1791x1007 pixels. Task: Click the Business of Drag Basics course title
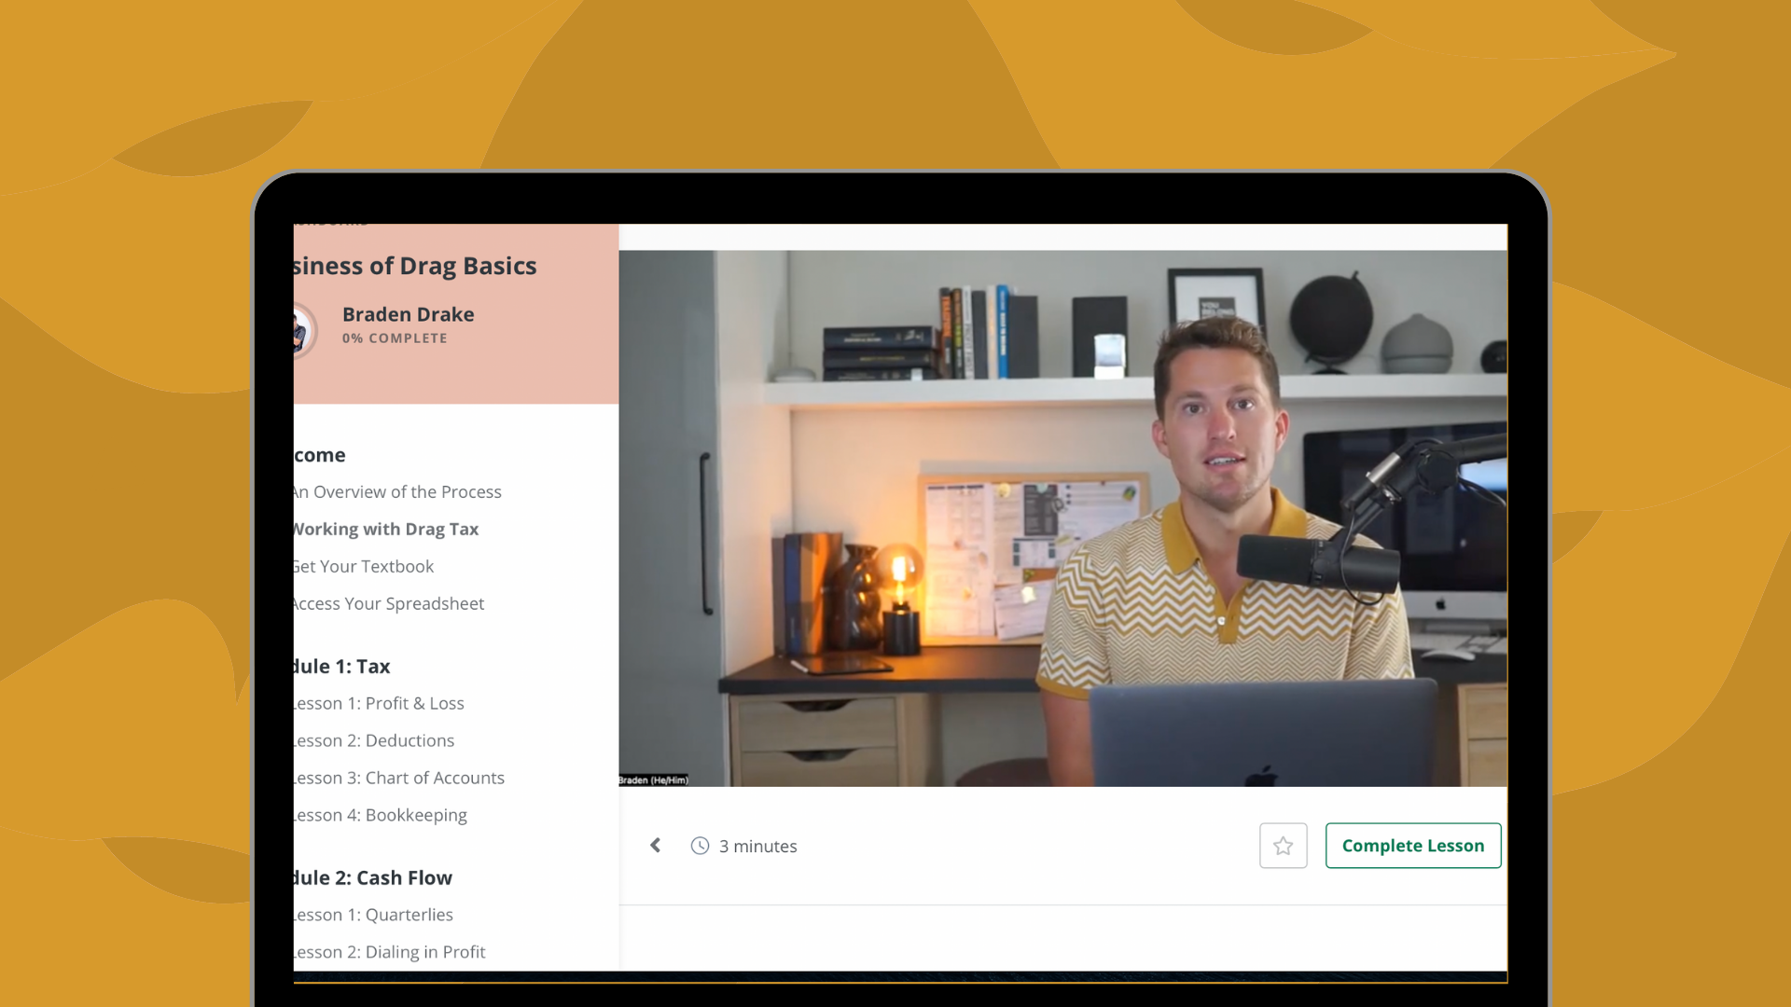(416, 266)
